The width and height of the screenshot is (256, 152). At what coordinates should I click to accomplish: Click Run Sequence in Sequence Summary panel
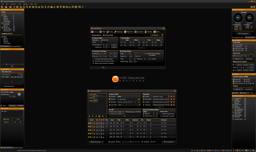click(x=244, y=33)
